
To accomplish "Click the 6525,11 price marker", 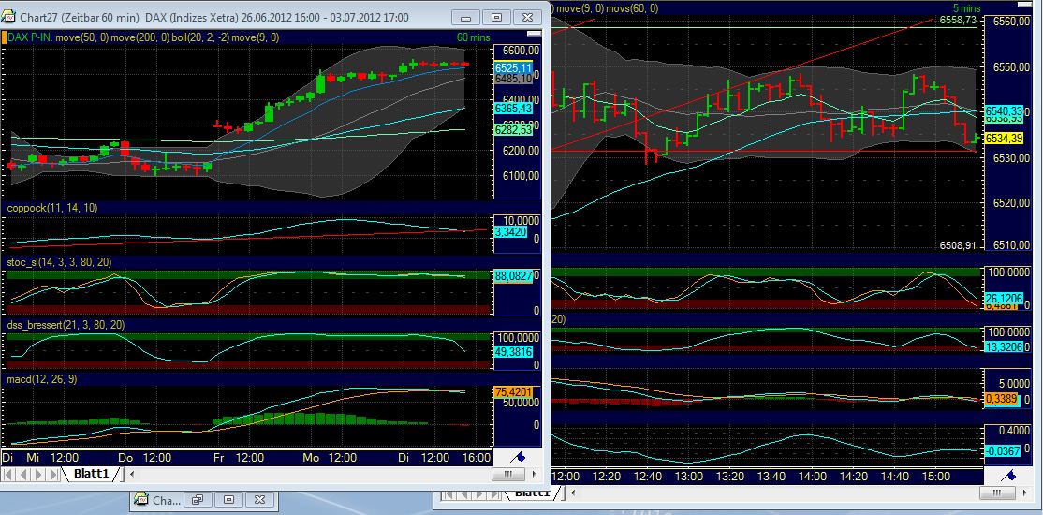I will tap(513, 67).
